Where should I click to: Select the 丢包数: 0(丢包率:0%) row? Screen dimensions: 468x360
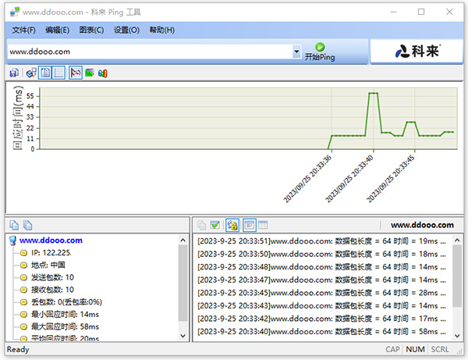pyautogui.click(x=66, y=302)
